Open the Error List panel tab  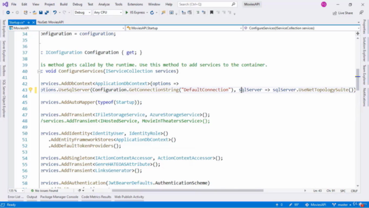tap(16, 197)
